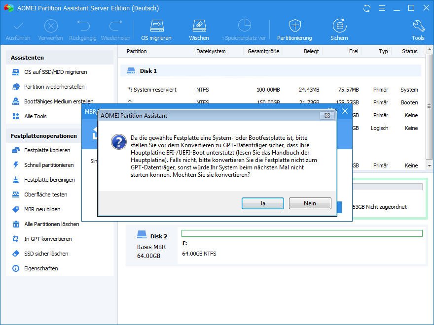
Task: Click the partition list scrollbar thumb
Action: point(429,106)
